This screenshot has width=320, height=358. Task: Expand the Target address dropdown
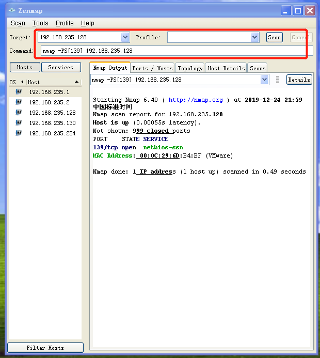(125, 37)
